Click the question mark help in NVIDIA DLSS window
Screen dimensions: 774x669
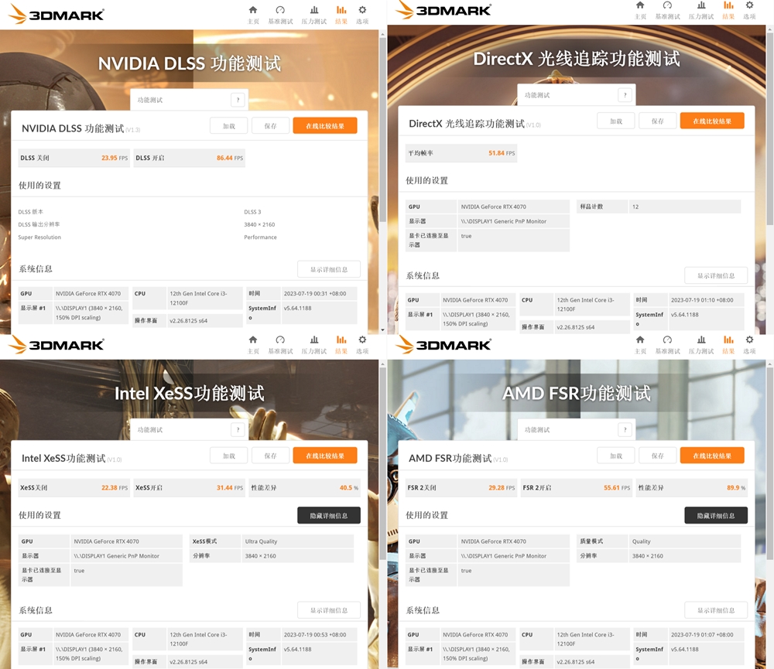point(238,100)
